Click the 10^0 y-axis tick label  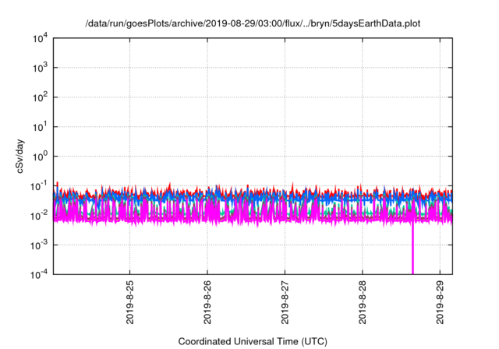(40, 157)
